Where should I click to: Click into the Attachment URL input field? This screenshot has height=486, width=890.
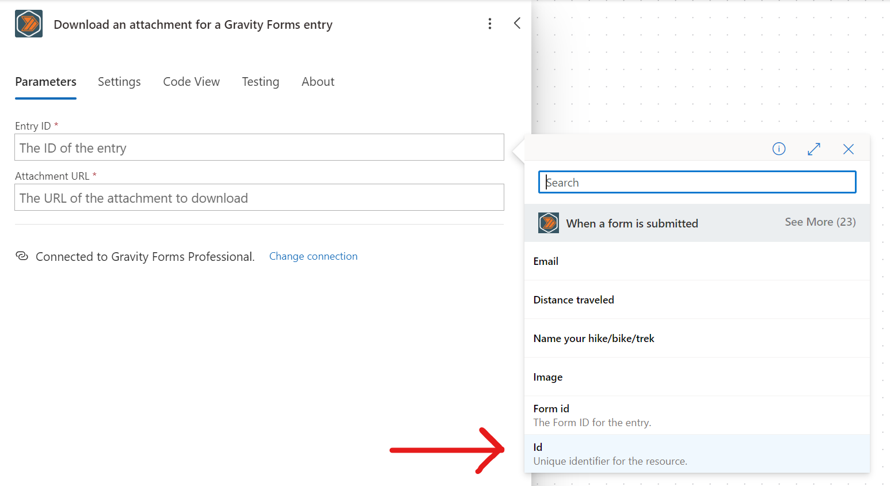click(259, 198)
